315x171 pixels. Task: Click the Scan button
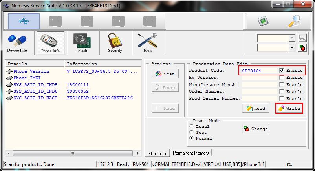pyautogui.click(x=165, y=74)
